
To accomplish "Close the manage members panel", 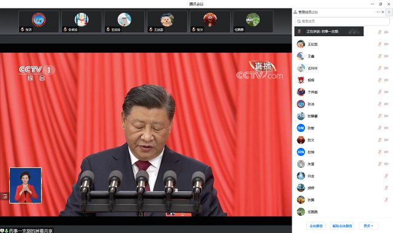I will pos(383,12).
